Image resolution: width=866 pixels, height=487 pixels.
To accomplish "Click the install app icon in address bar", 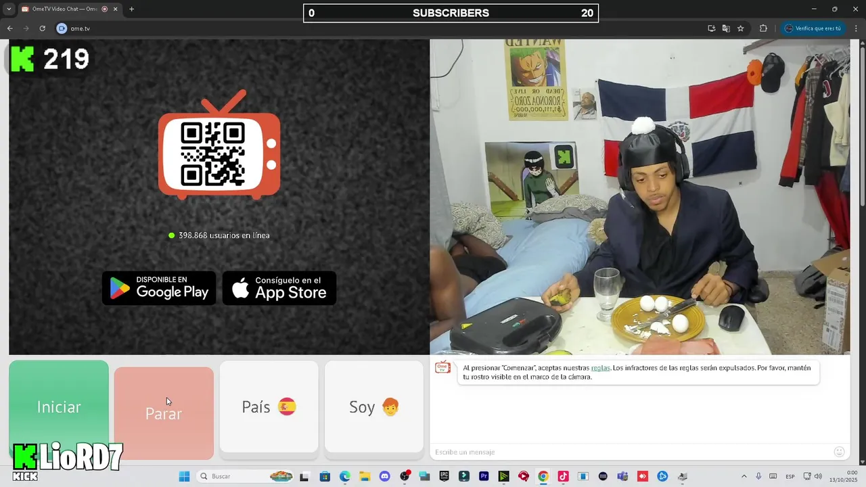I will (711, 28).
